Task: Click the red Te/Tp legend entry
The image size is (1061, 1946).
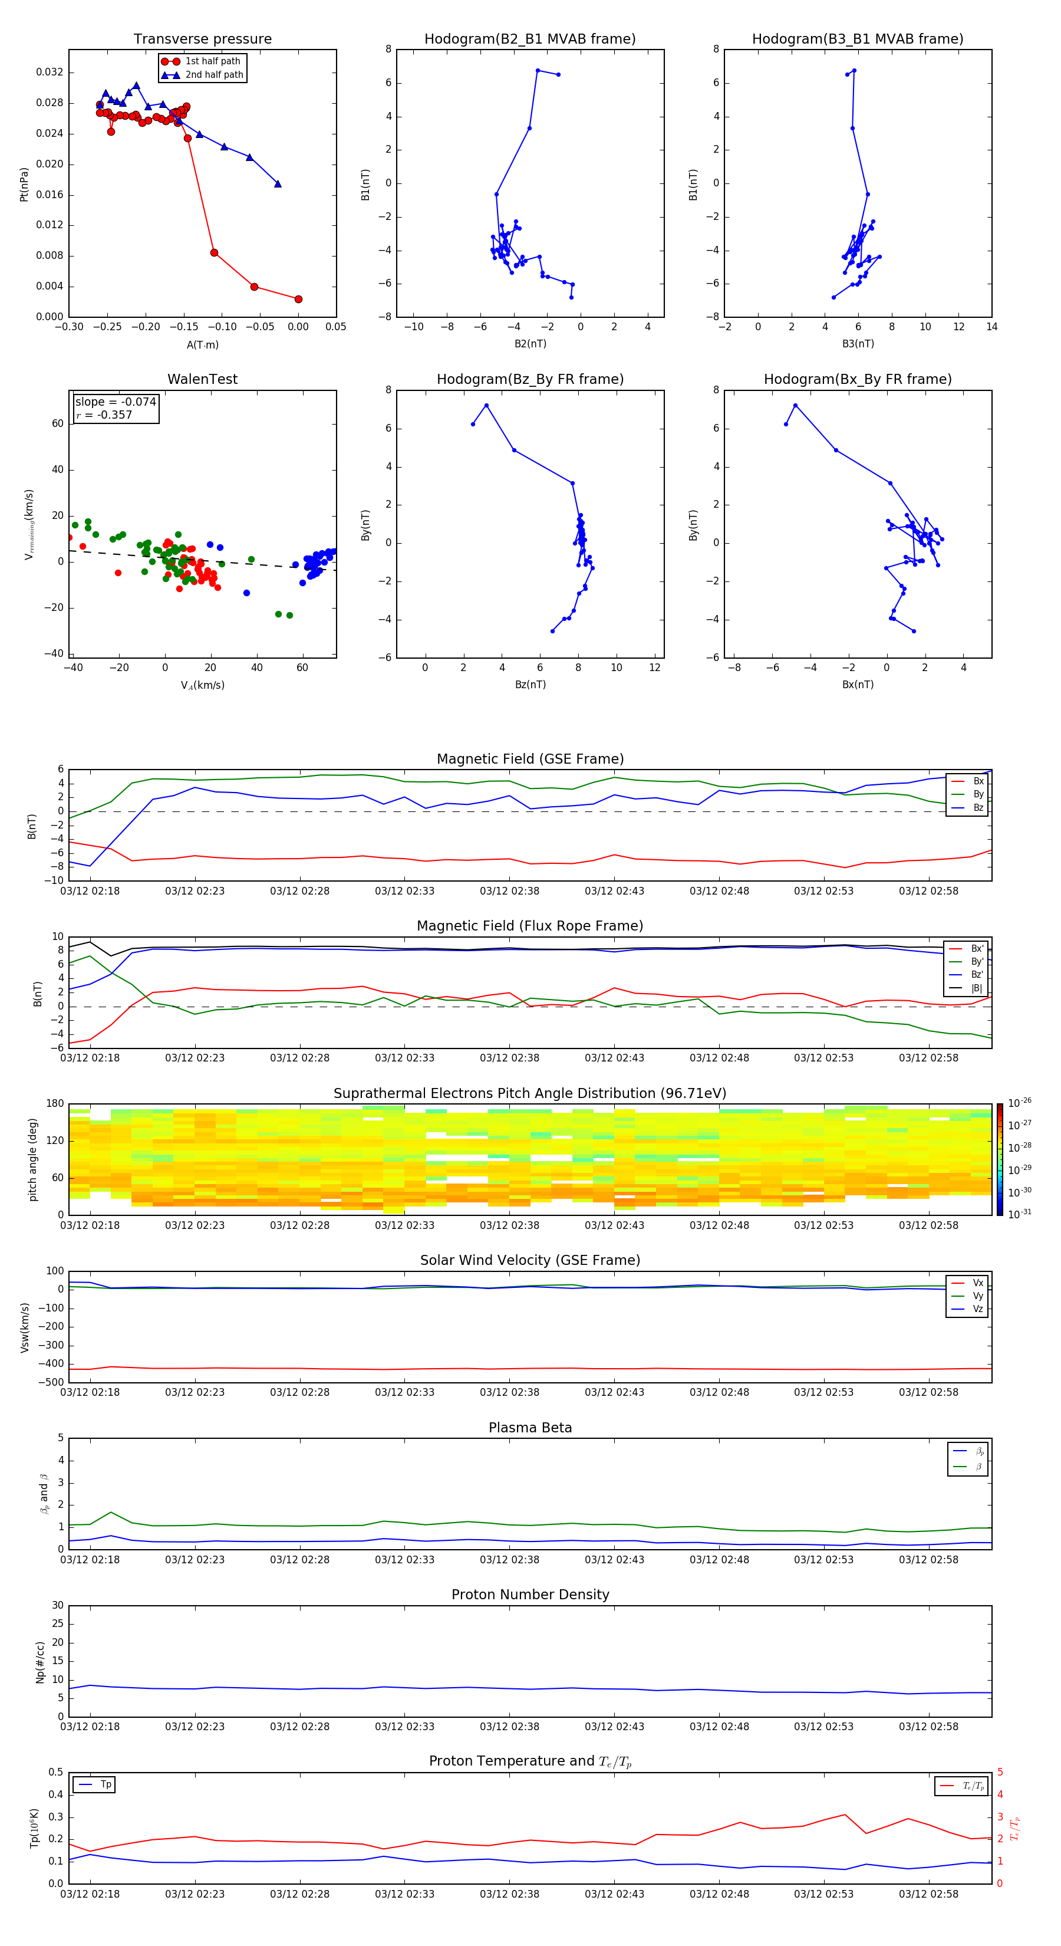Action: click(961, 1786)
